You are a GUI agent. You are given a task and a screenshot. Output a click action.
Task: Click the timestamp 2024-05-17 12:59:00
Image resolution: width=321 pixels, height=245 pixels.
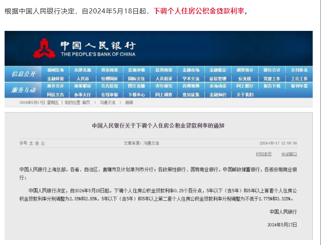coord(278,143)
